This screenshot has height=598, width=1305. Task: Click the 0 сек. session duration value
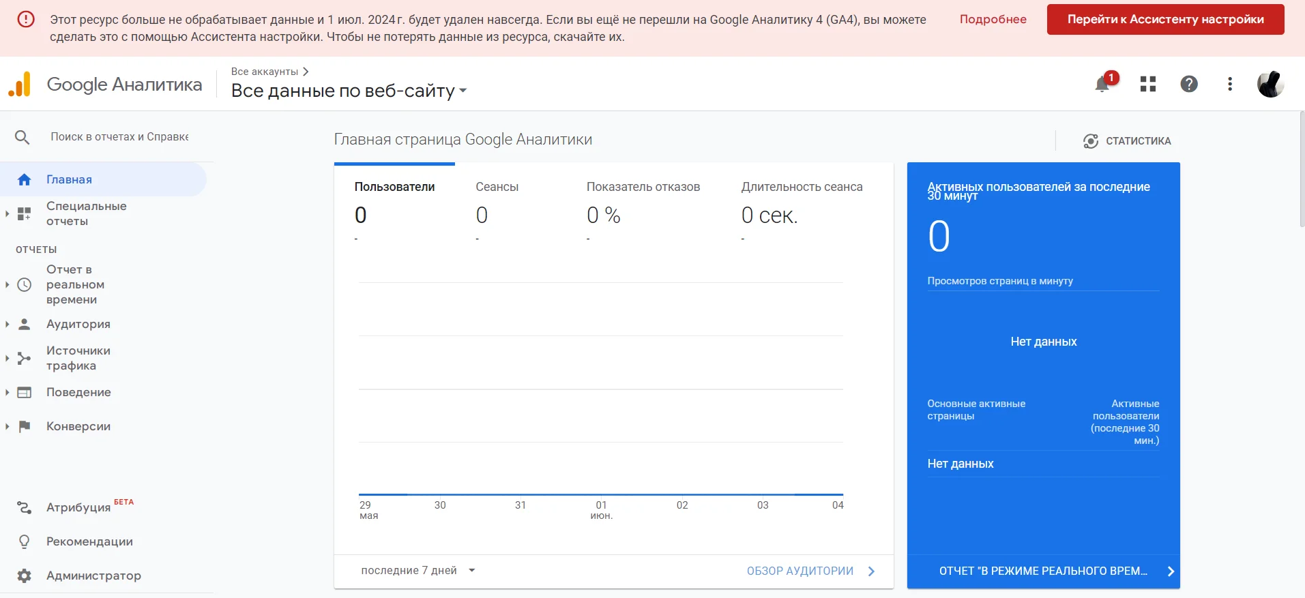[769, 215]
